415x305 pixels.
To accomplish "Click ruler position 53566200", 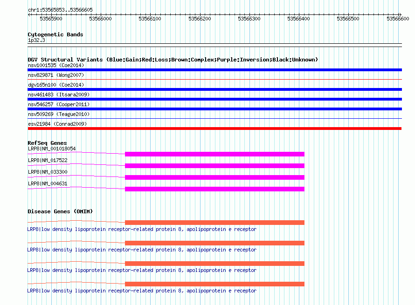I will (200, 19).
